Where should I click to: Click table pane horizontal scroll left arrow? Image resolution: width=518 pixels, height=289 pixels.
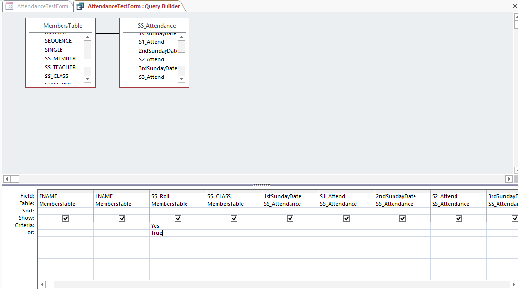pos(7,179)
